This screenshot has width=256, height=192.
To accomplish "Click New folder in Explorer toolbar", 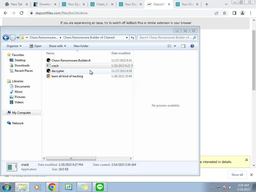I will coord(81,46).
